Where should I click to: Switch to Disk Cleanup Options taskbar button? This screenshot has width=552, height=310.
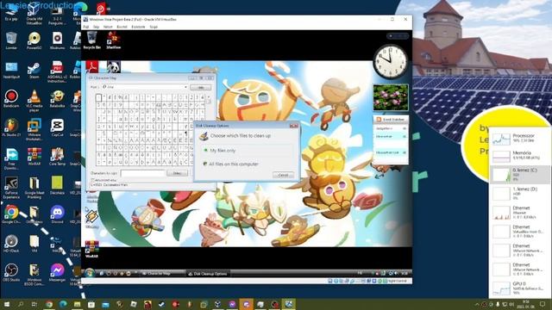tap(208, 274)
